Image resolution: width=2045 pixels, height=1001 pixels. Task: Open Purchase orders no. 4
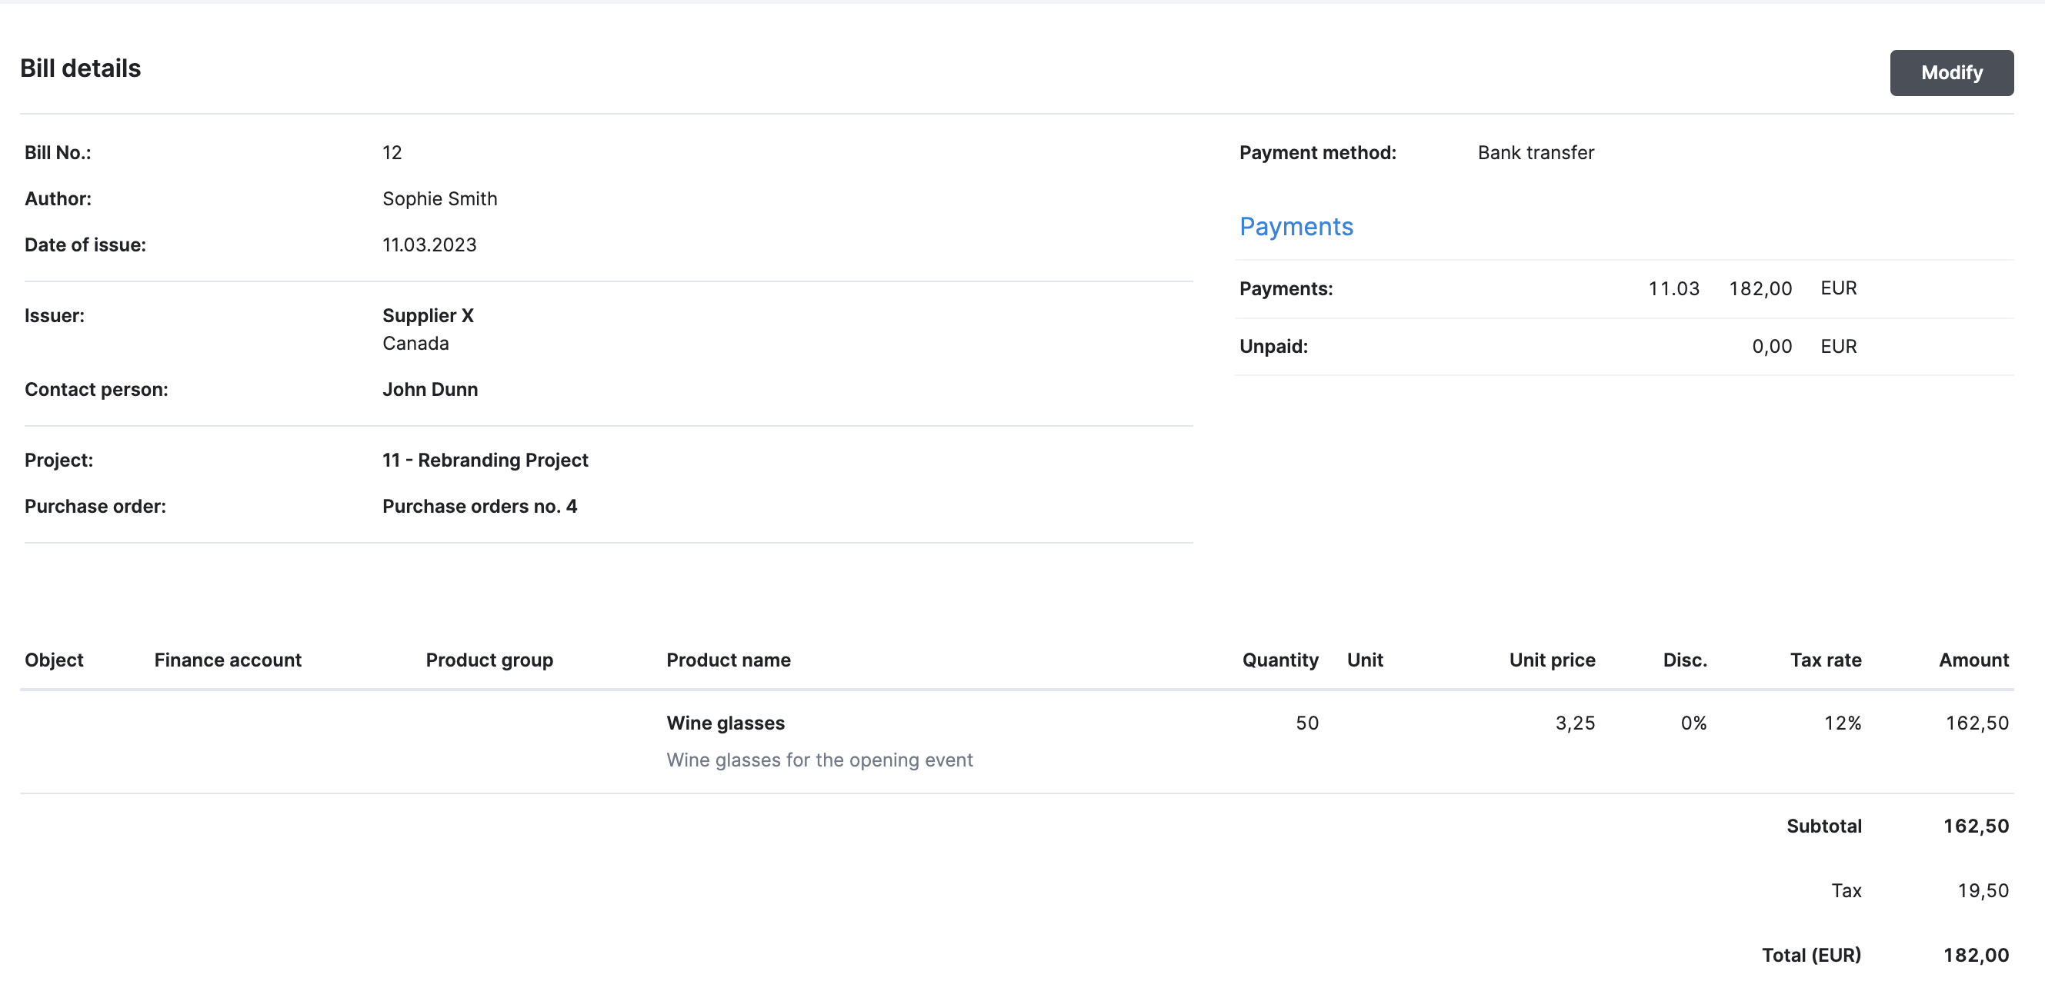(479, 505)
